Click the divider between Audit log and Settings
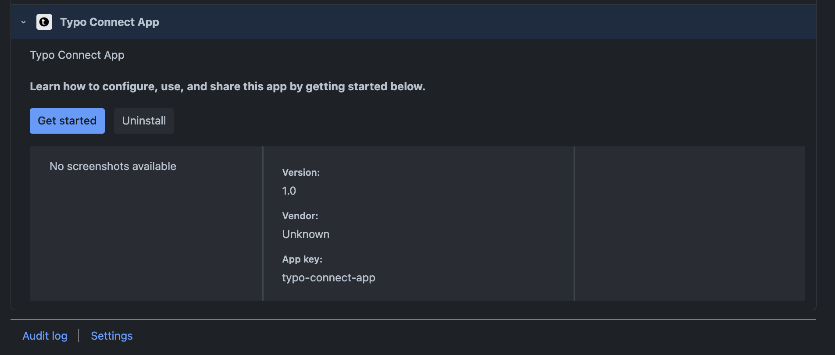Image resolution: width=835 pixels, height=355 pixels. click(x=79, y=336)
